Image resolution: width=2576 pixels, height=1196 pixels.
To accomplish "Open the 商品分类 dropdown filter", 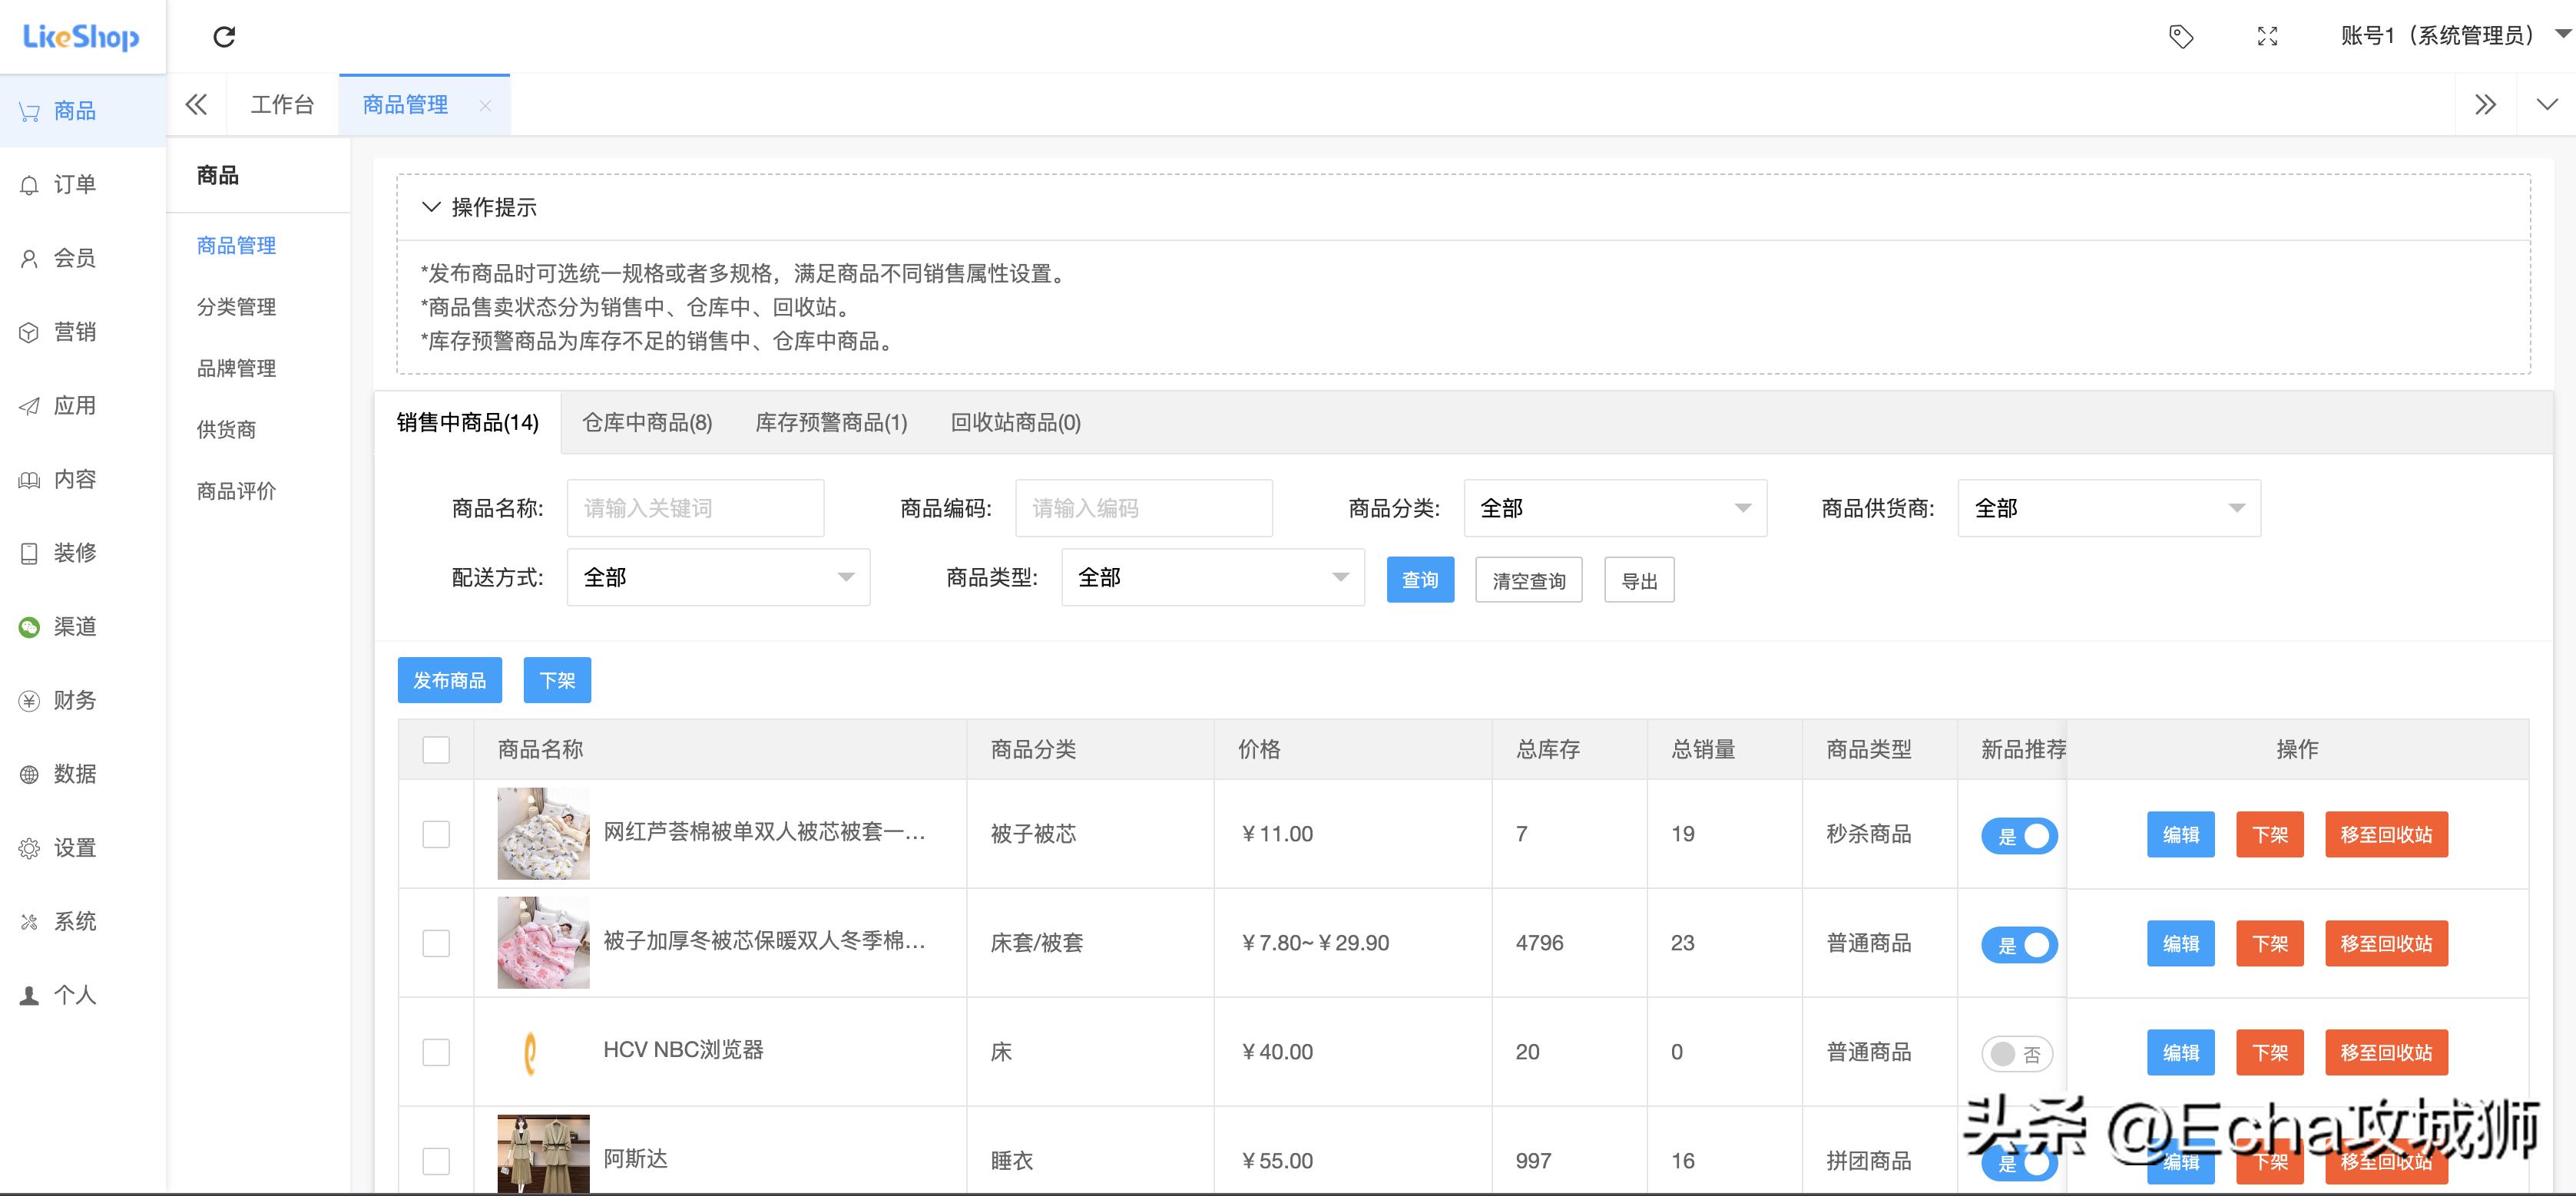I will pyautogui.click(x=1615, y=507).
